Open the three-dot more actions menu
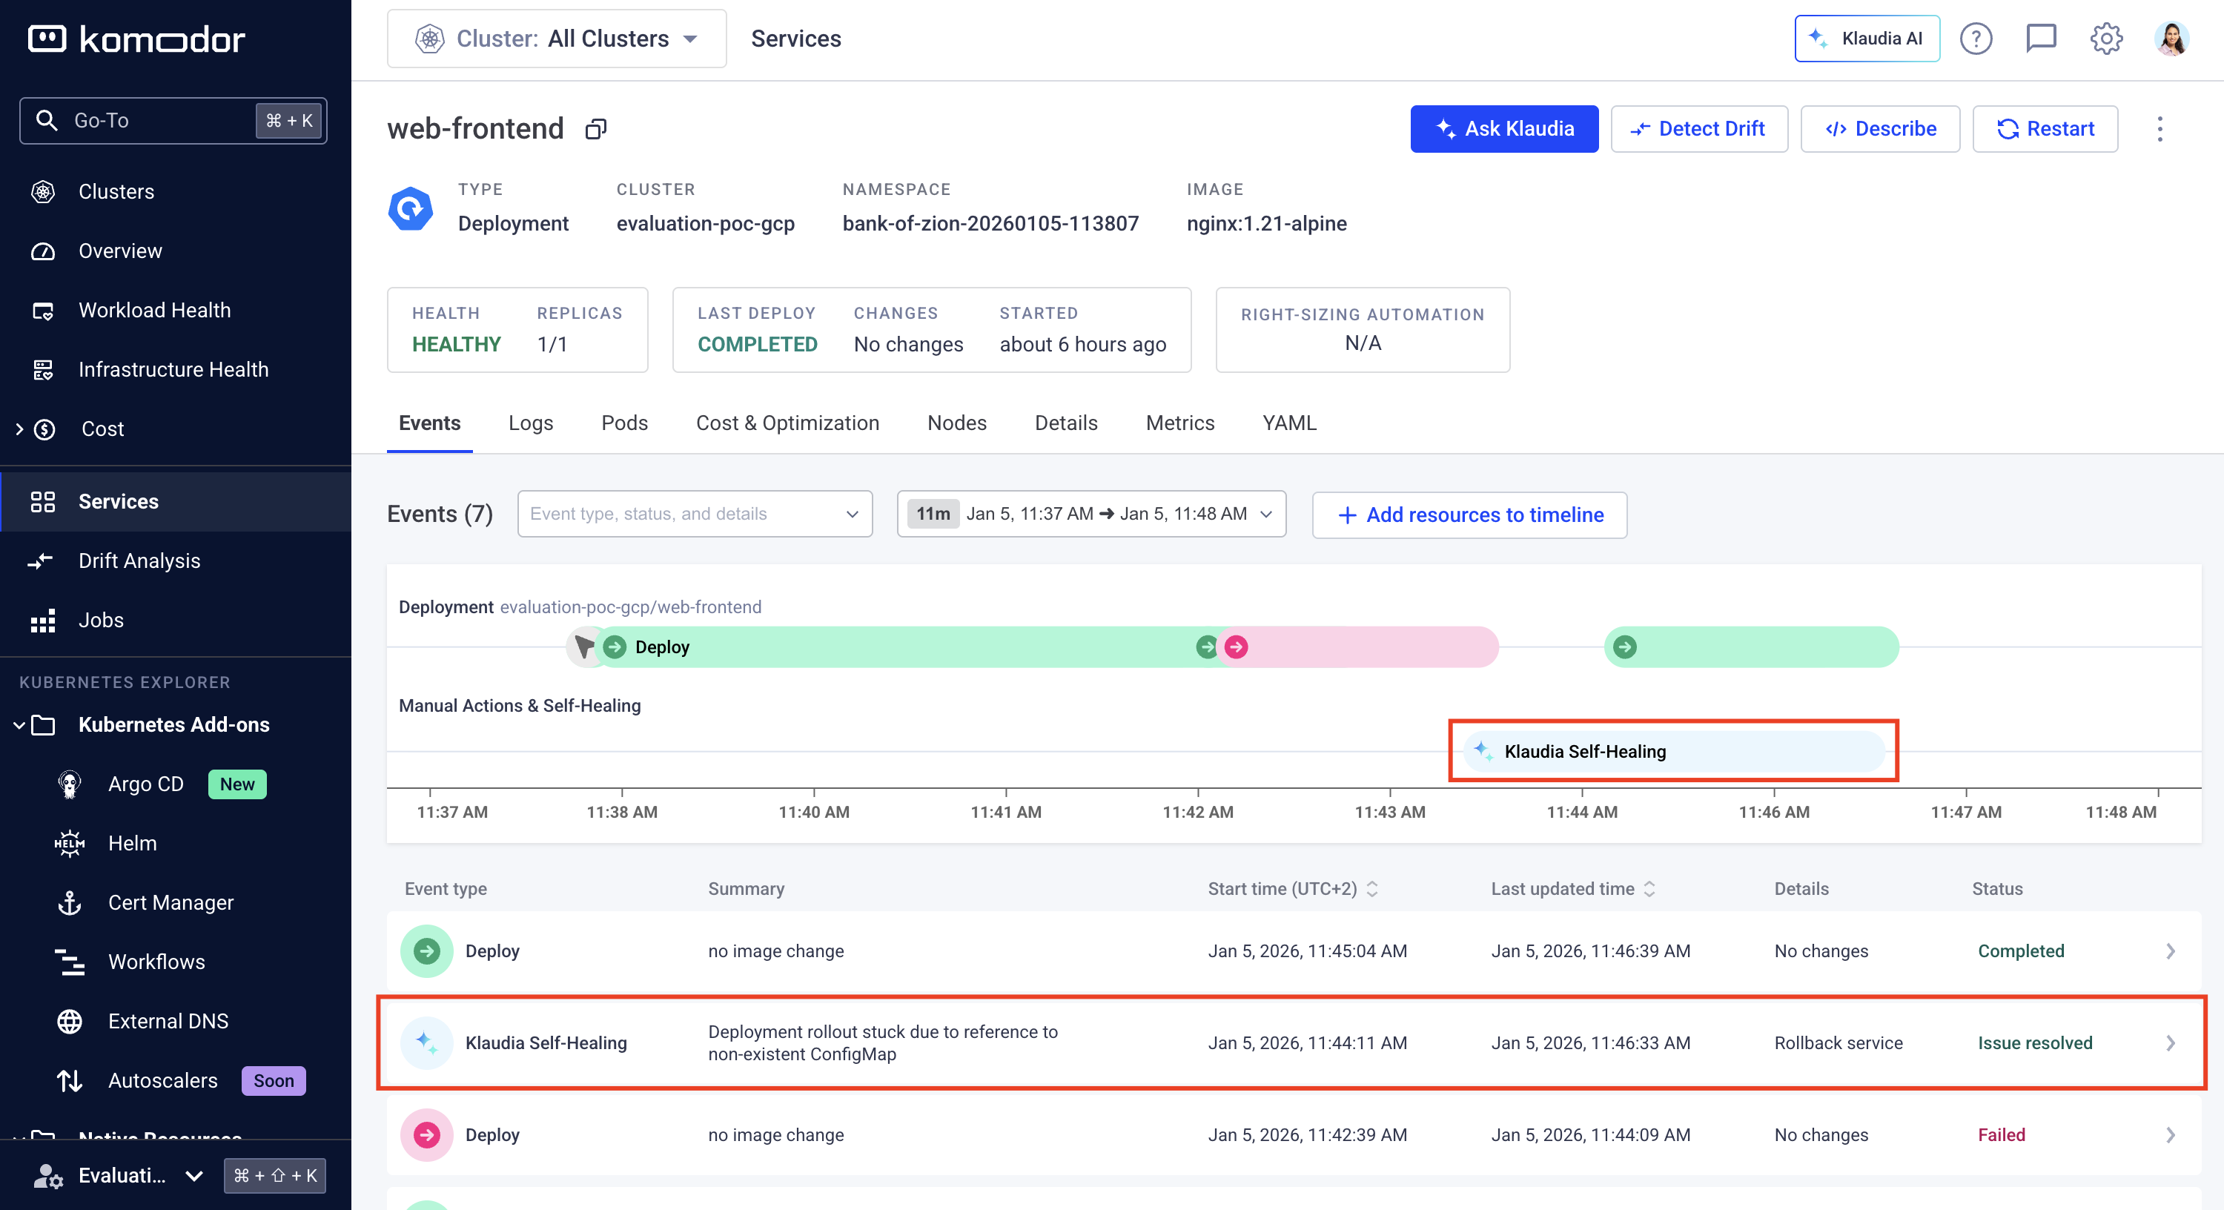Viewport: 2224px width, 1210px height. coord(2160,130)
